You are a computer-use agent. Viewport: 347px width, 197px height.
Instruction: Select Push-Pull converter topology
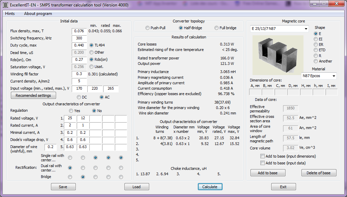tap(148, 28)
